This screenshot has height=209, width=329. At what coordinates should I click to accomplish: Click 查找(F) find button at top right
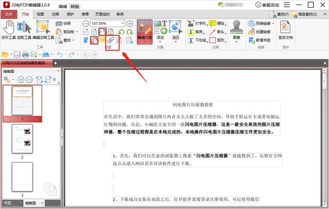click(279, 14)
